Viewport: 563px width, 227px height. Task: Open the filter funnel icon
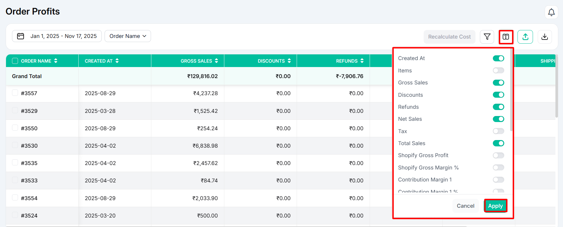click(487, 37)
